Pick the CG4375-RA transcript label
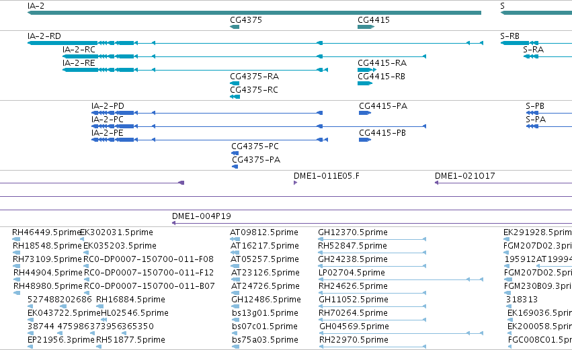 coord(254,77)
